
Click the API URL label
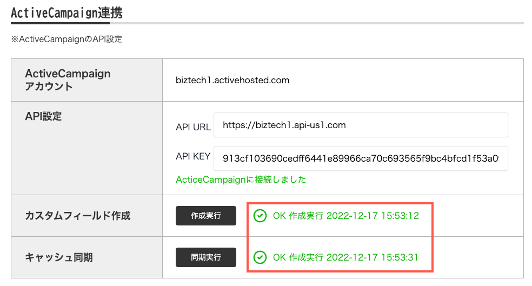[x=193, y=127]
